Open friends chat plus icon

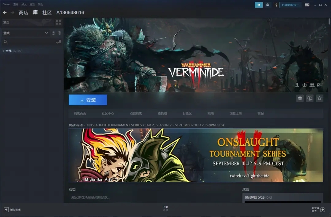point(322,210)
